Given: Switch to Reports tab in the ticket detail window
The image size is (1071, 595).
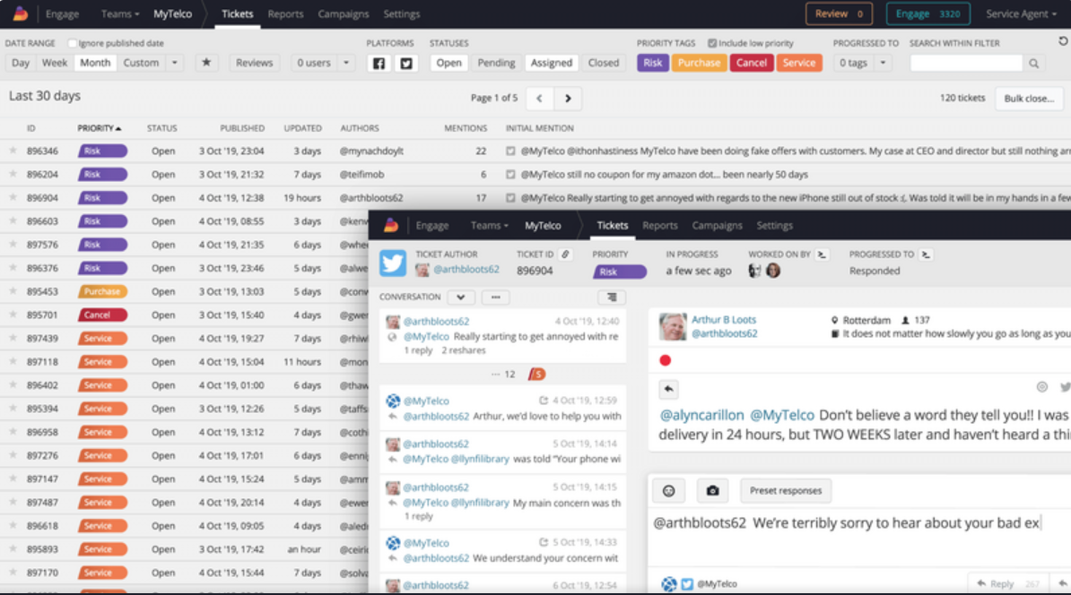Looking at the screenshot, I should click(x=660, y=225).
